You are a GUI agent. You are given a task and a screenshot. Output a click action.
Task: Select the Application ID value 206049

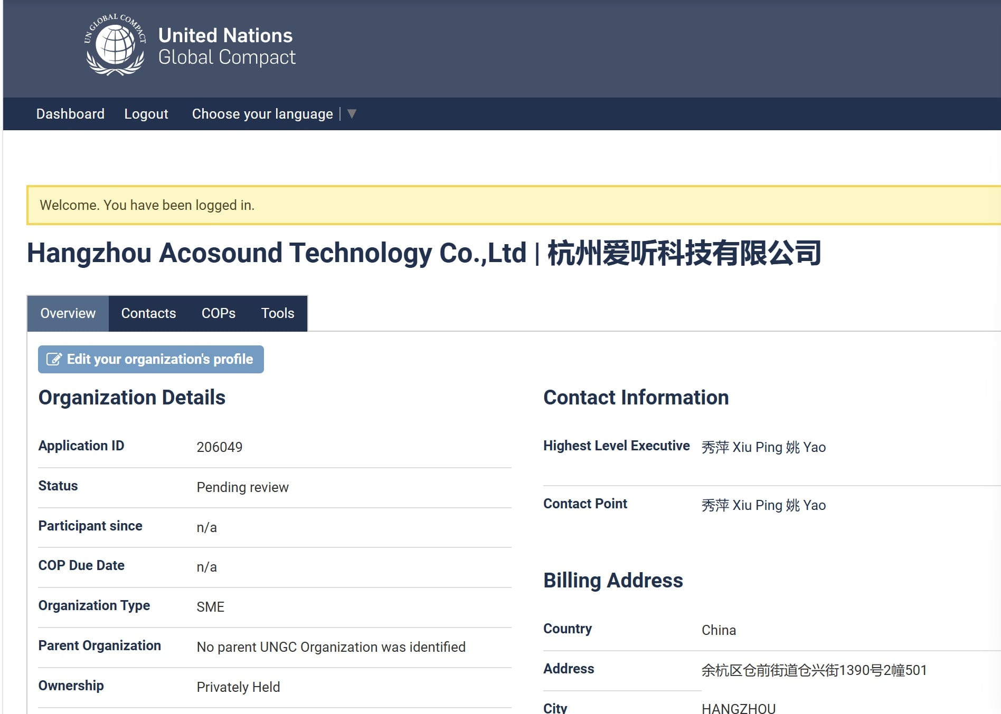pos(220,447)
